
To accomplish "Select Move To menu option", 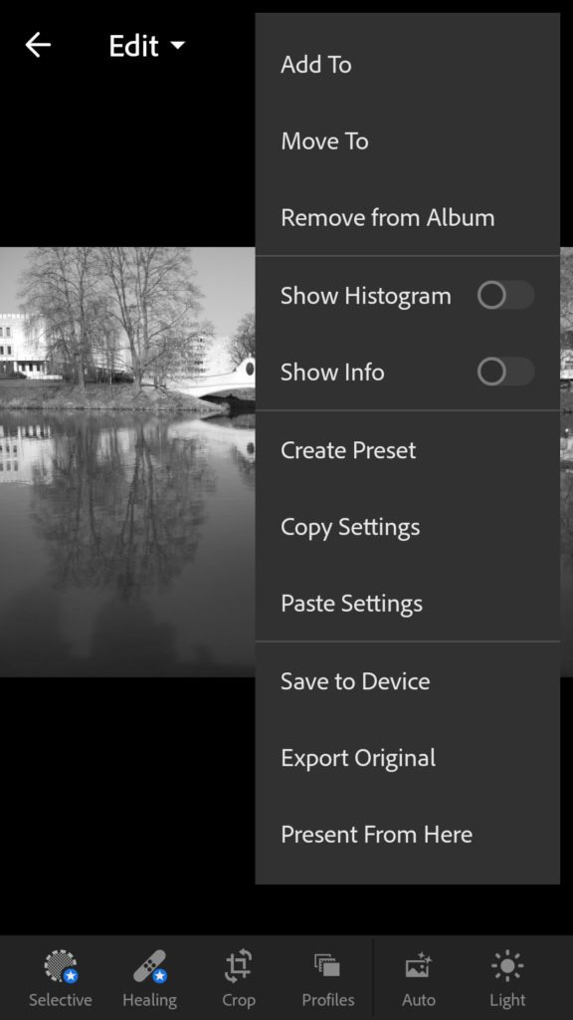I will 407,141.
